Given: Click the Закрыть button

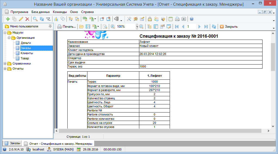Looking at the screenshot, I should 229,27.
